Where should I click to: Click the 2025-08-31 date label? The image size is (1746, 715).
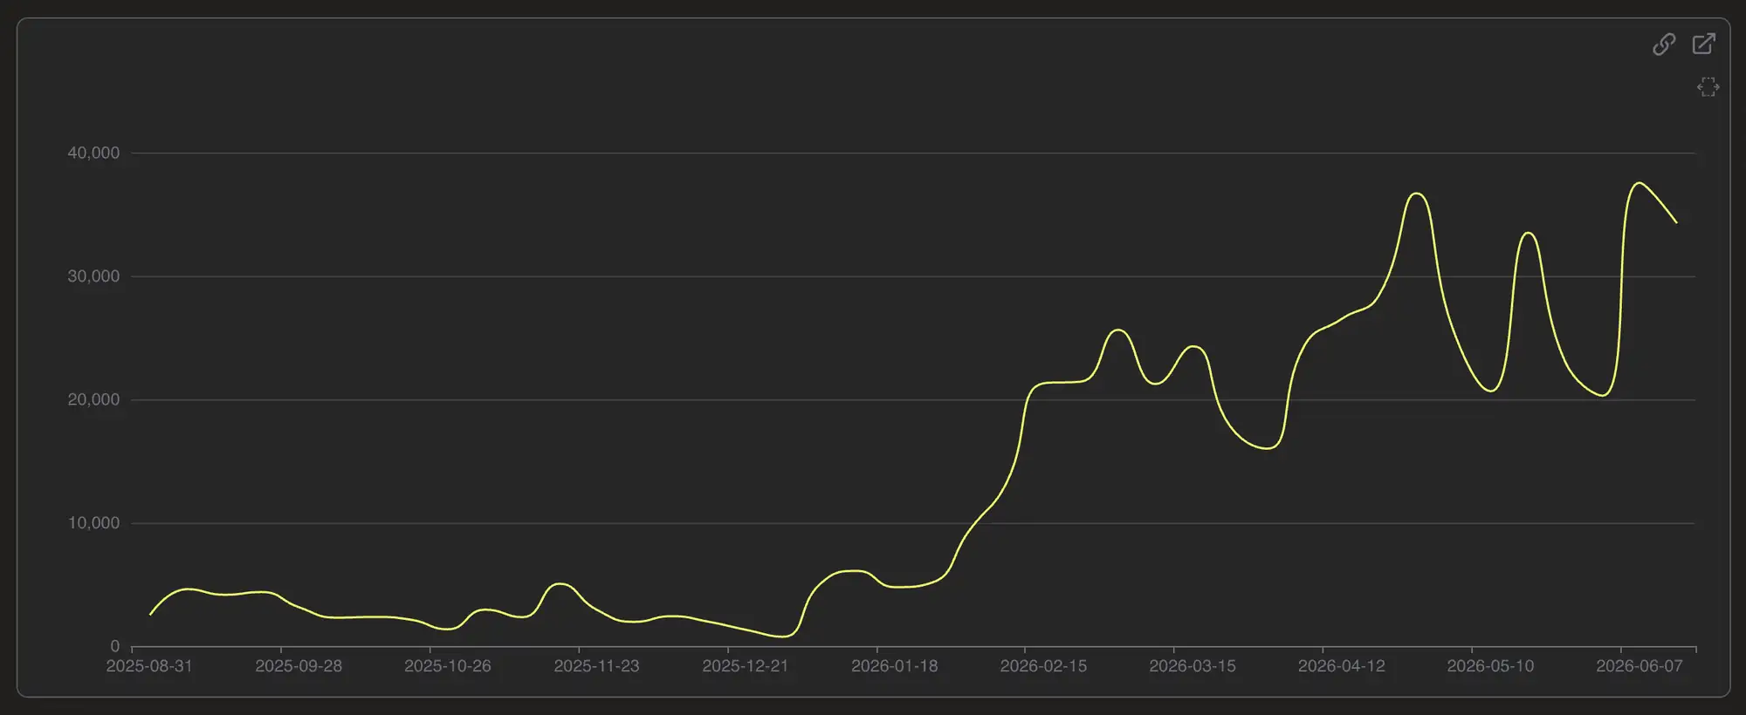pyautogui.click(x=149, y=666)
